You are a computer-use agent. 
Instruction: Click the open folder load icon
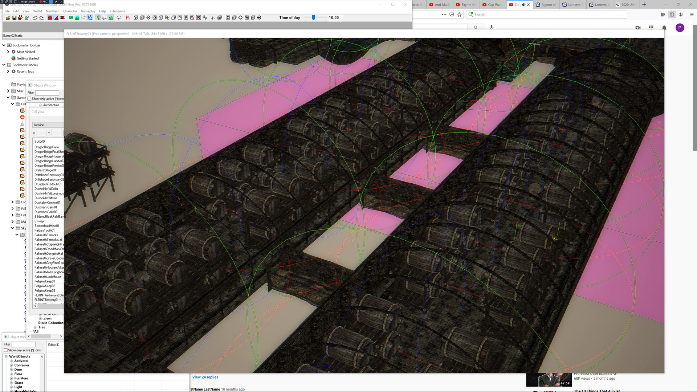(8, 17)
